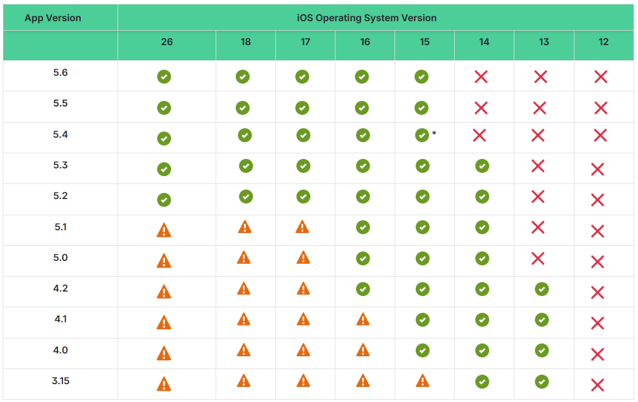Image resolution: width=638 pixels, height=402 pixels.
Task: Click the warning triangle for 5.0 on iOS 17
Action: (x=303, y=258)
